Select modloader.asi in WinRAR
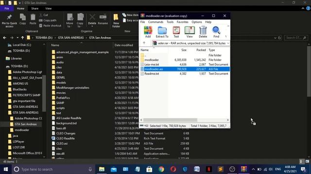Screen dimensions: 311x174 tap(185, 69)
